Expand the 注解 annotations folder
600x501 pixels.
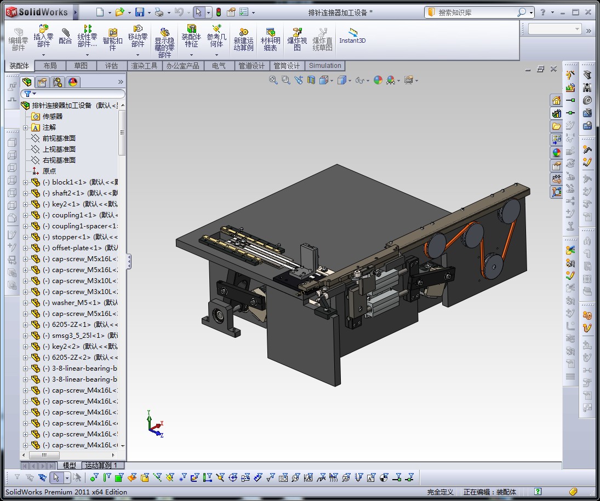coord(26,128)
